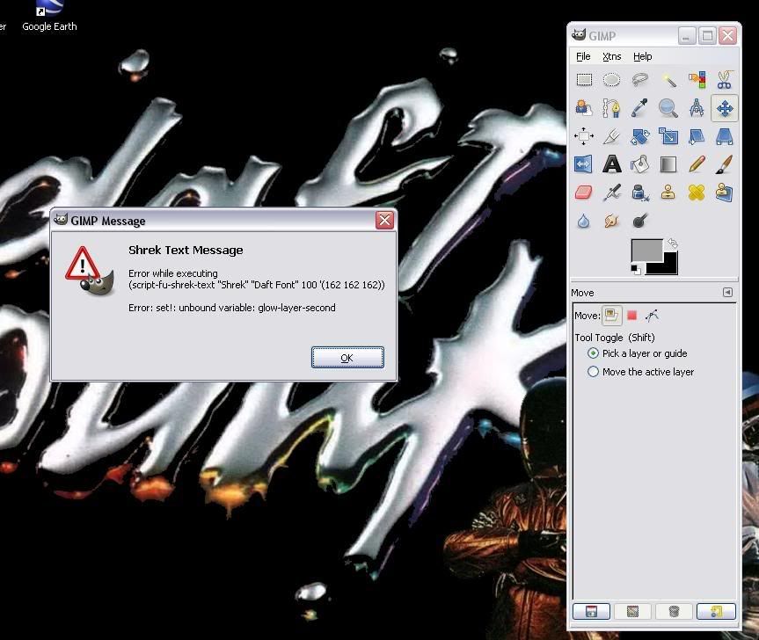This screenshot has height=640, width=759.
Task: Select the Dodge/Burn tool
Action: click(640, 221)
